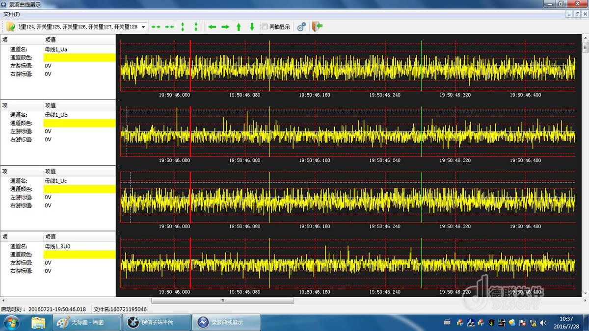This screenshot has width=589, height=331.
Task: Click the vertical stretch outward-arrows icon
Action: pyautogui.click(x=183, y=27)
